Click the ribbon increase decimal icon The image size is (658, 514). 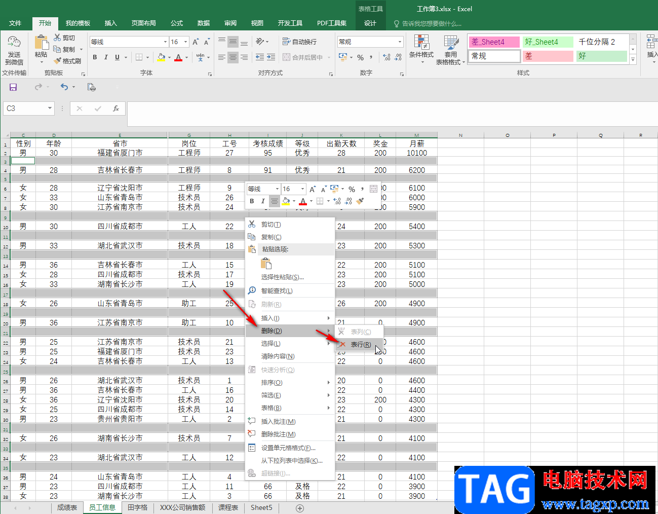tap(386, 57)
